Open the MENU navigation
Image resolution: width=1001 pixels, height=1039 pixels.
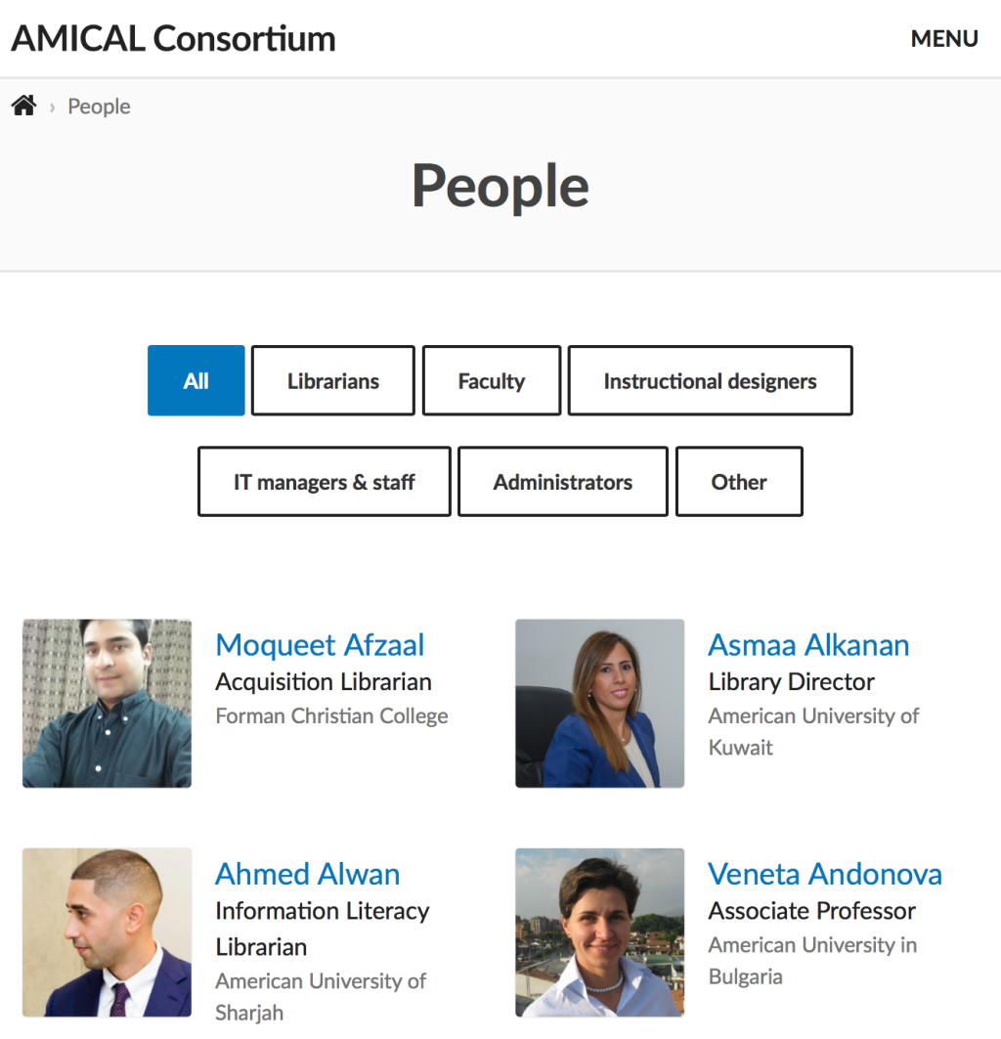pos(944,39)
